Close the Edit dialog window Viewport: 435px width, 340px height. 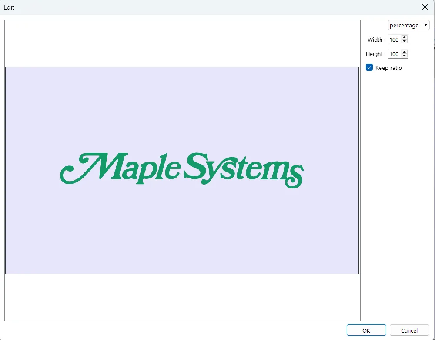tap(425, 7)
